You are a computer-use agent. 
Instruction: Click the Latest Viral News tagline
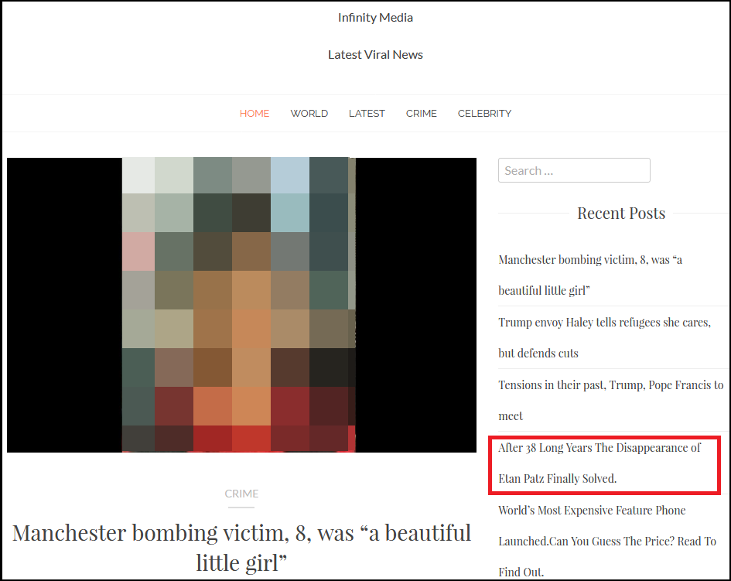[x=375, y=54]
